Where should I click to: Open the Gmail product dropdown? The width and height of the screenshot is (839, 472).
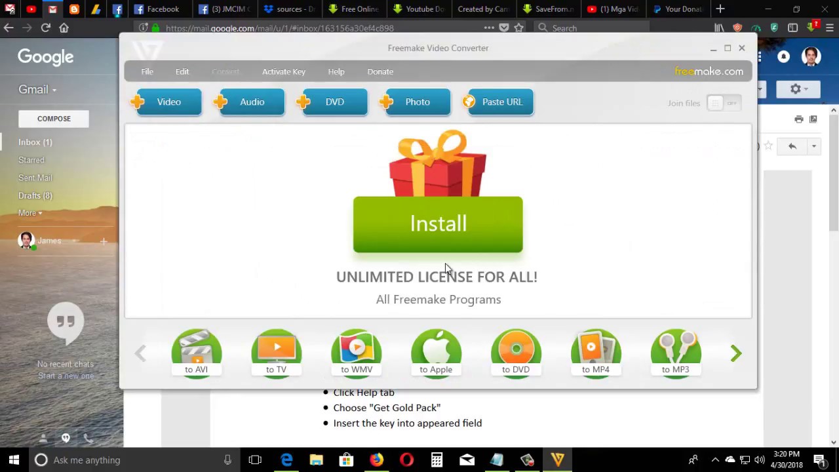[37, 90]
